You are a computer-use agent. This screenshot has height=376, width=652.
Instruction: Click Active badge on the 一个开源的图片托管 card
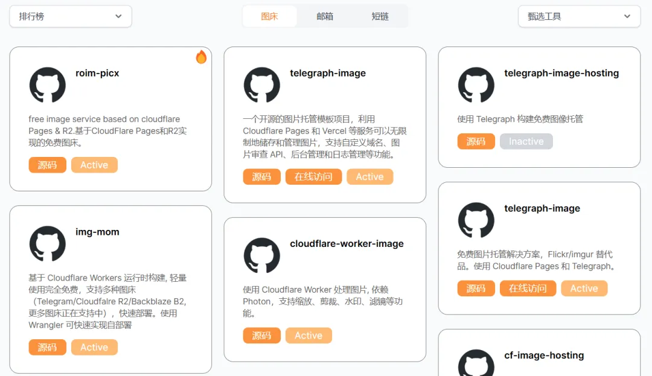point(370,177)
